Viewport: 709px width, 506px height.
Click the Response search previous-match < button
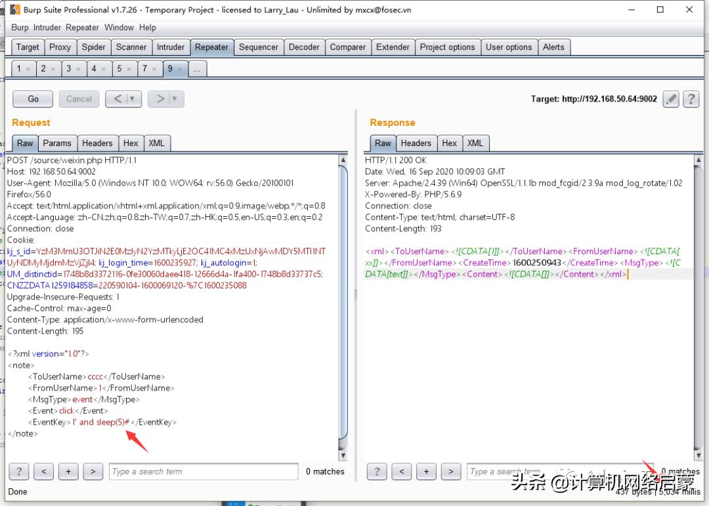pos(402,472)
